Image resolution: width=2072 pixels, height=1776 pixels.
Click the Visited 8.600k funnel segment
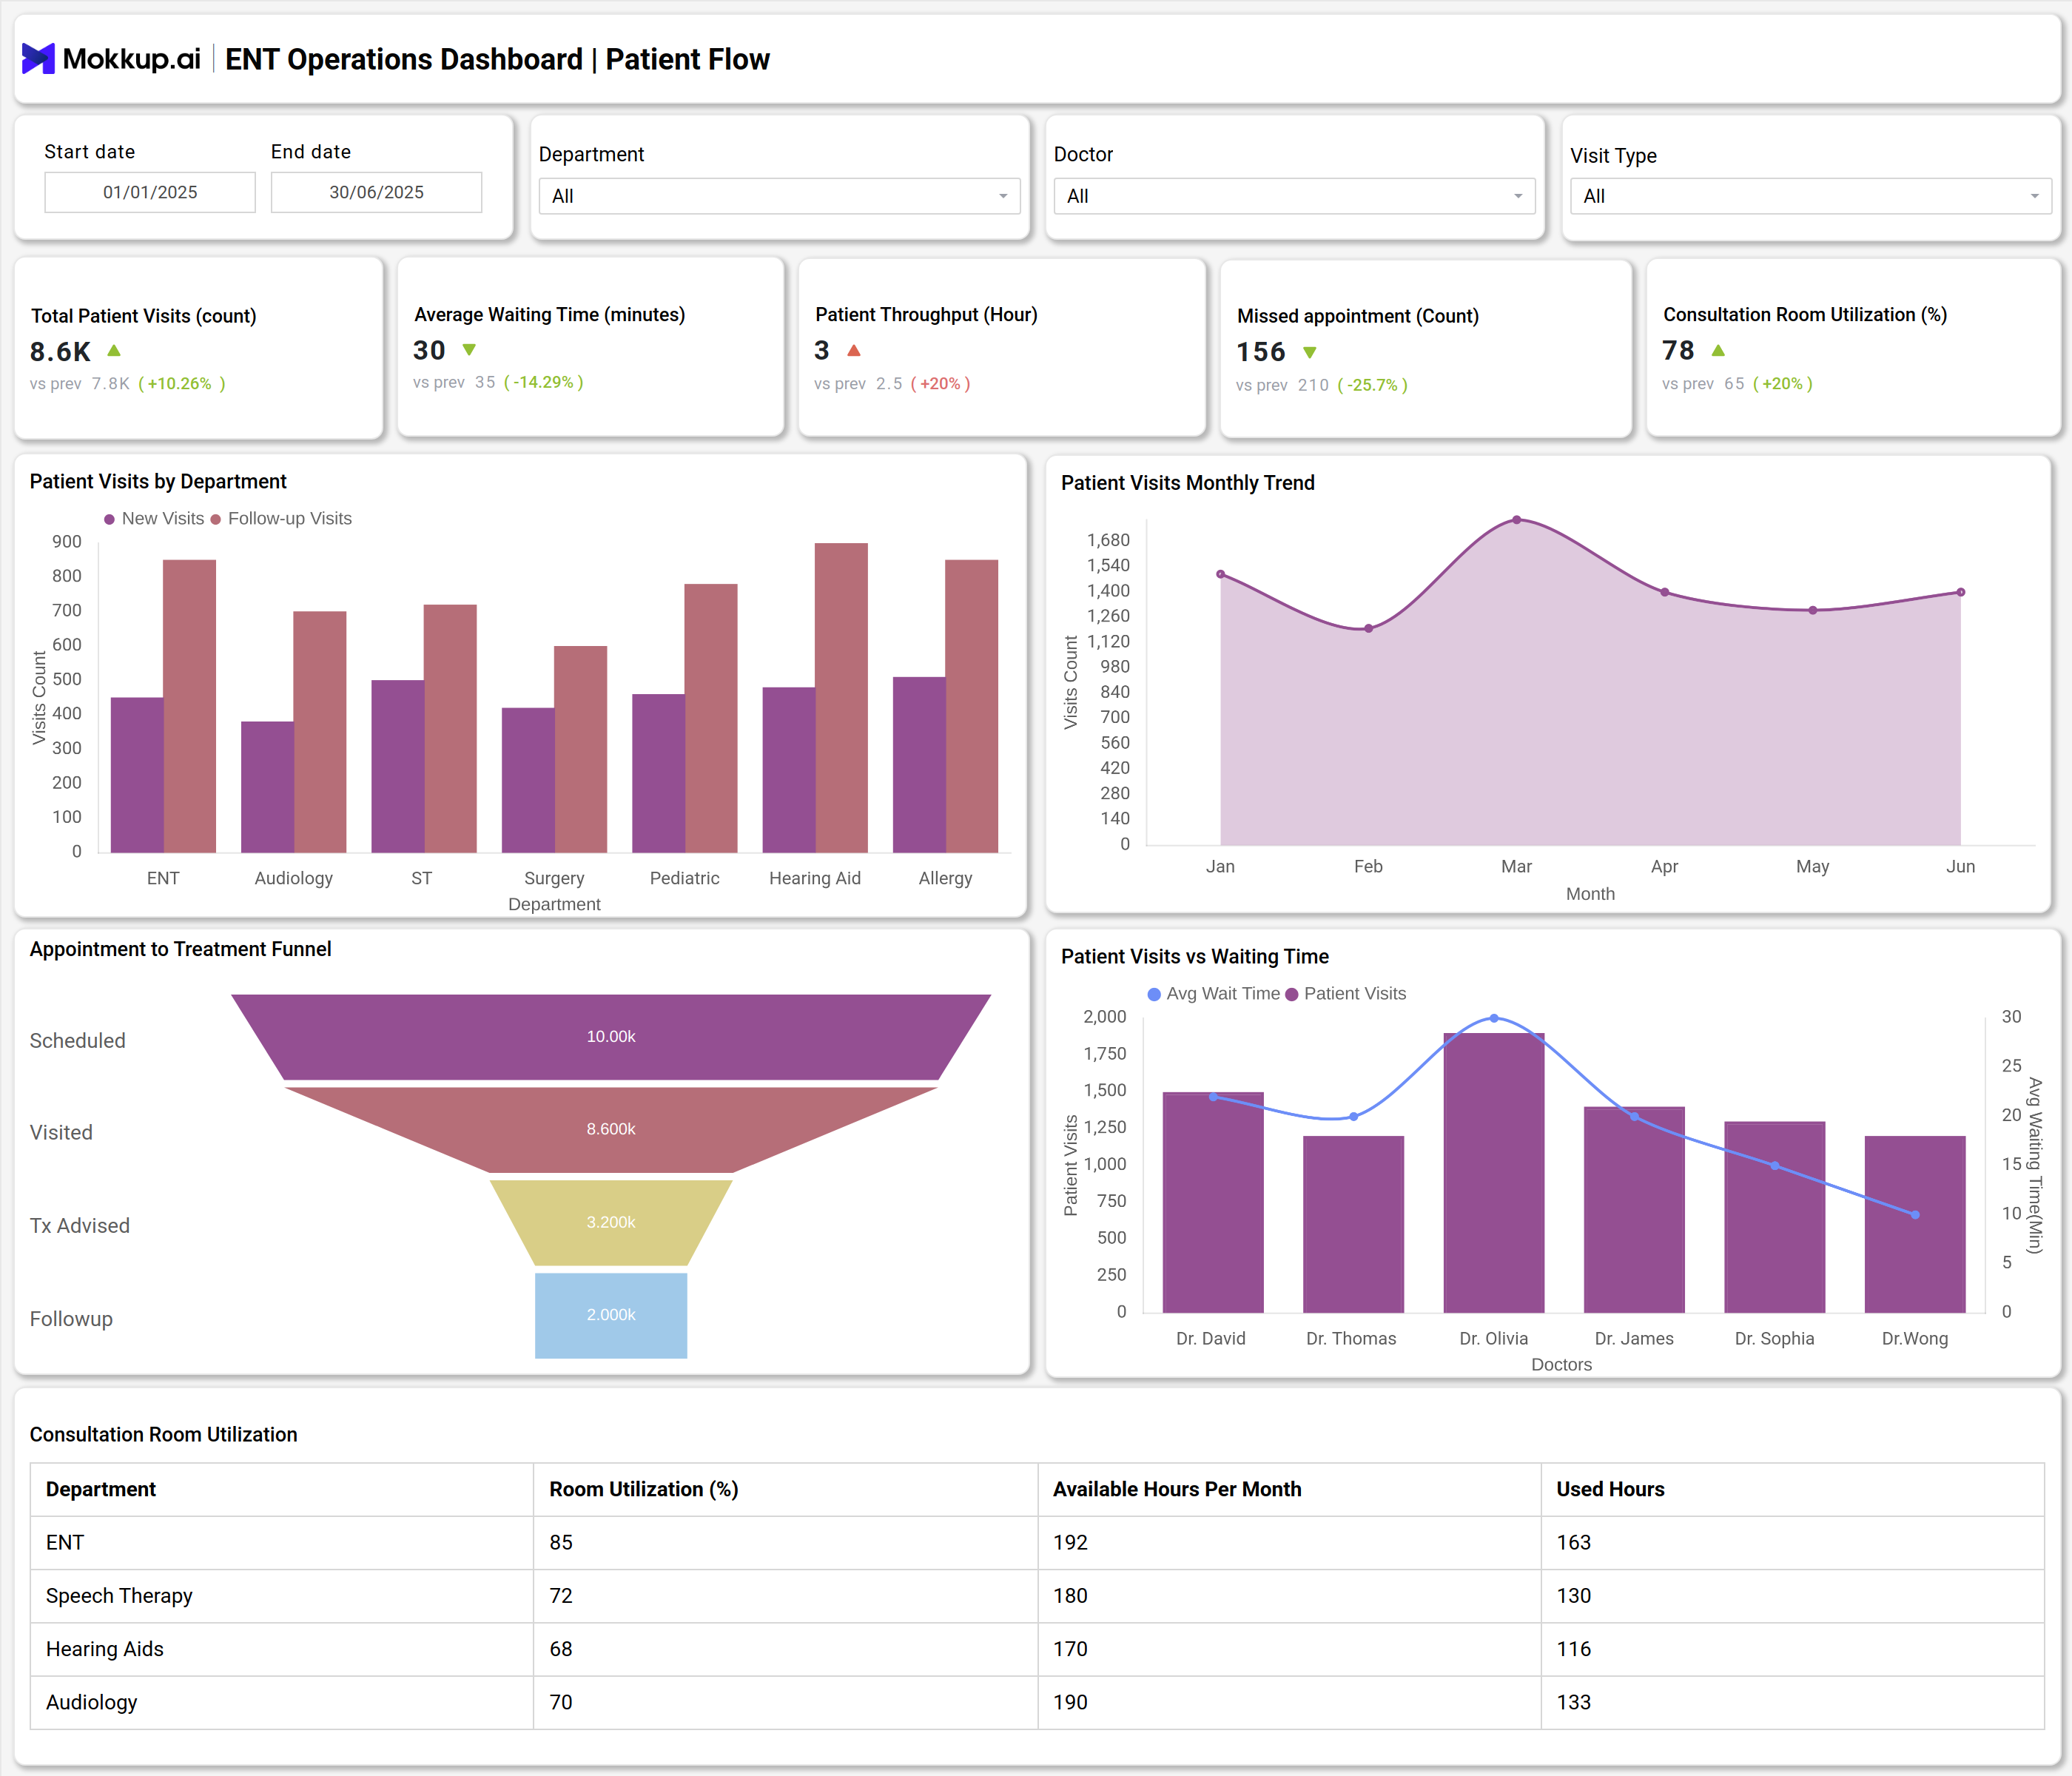(x=611, y=1129)
